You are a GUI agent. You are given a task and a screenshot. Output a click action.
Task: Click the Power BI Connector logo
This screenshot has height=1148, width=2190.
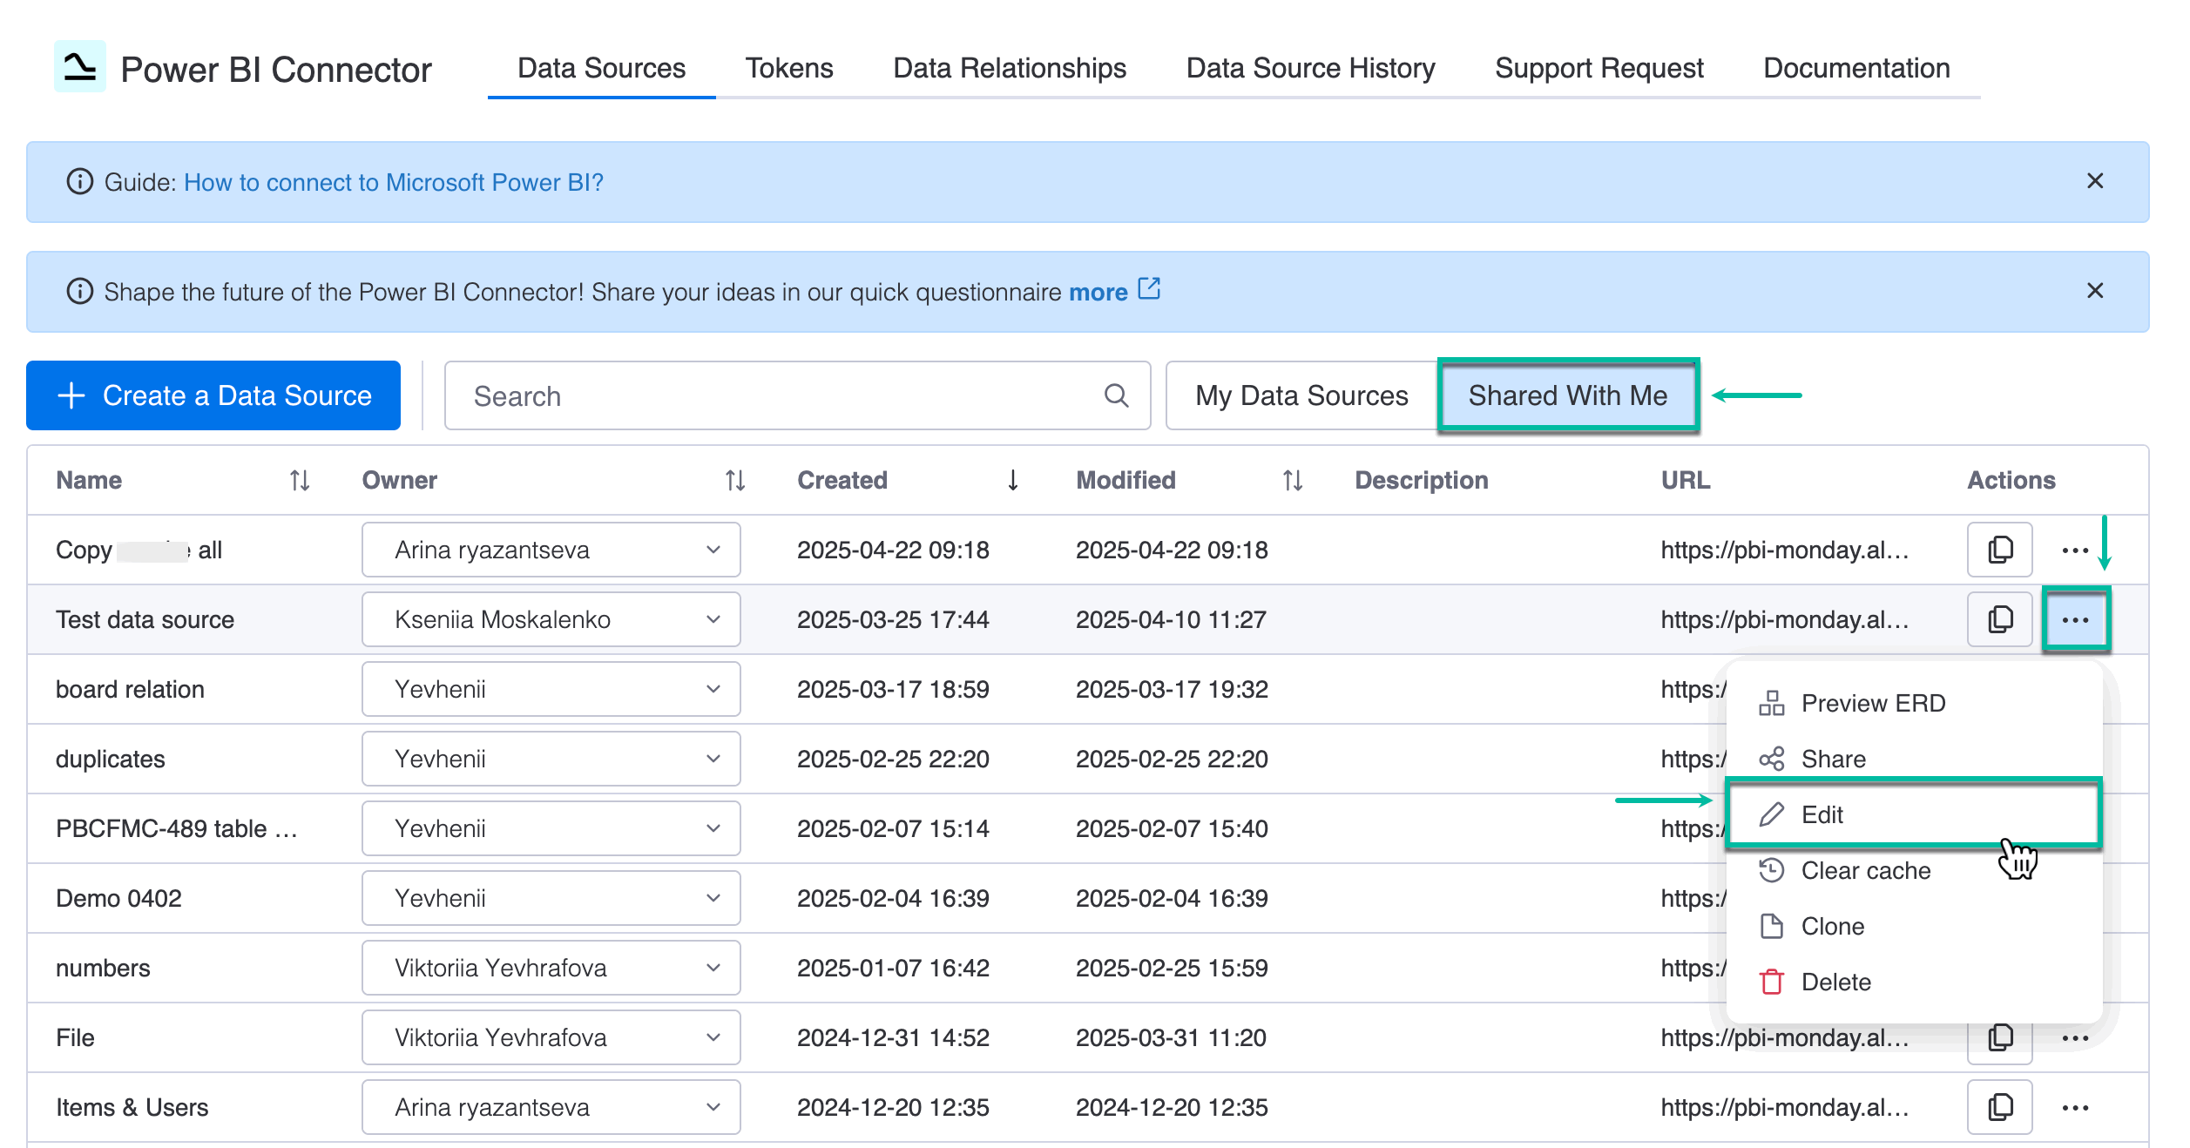click(80, 69)
